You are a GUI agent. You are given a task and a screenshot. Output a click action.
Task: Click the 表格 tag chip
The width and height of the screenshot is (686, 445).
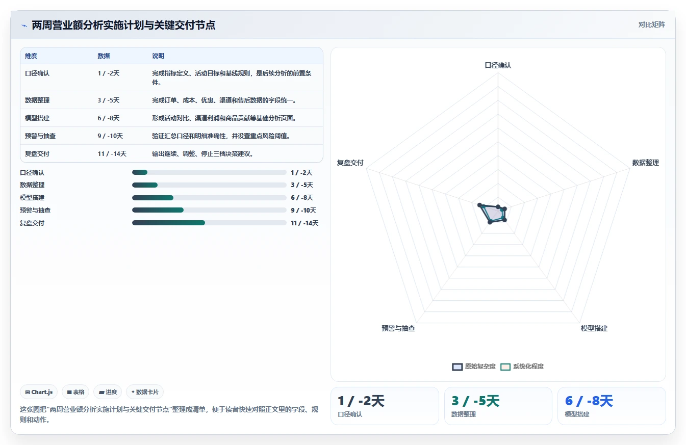pos(75,392)
